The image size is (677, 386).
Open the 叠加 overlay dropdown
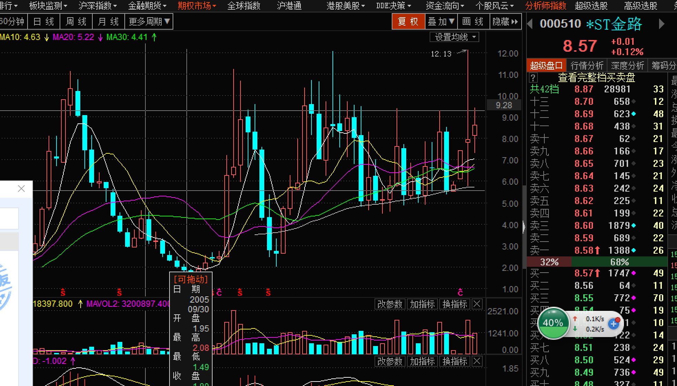coord(441,22)
